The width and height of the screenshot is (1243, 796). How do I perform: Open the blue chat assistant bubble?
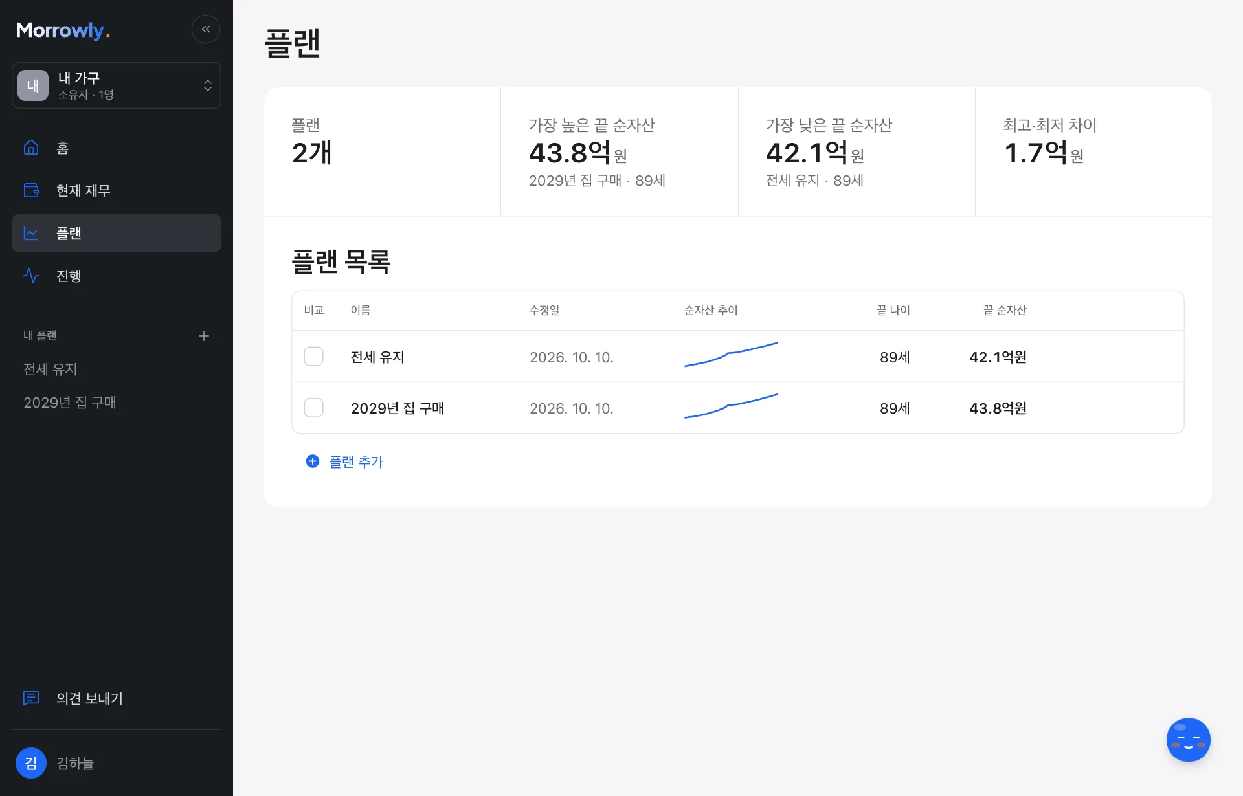(x=1189, y=740)
